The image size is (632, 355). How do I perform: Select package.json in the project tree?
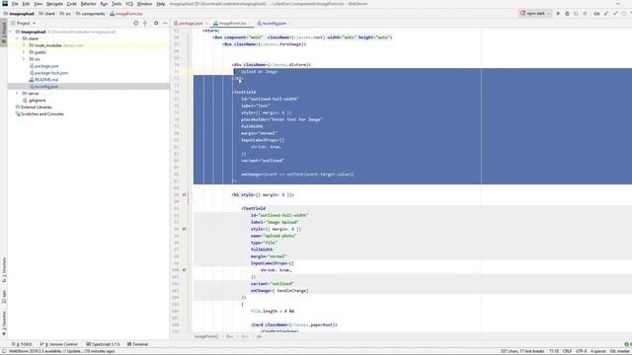[x=46, y=66]
